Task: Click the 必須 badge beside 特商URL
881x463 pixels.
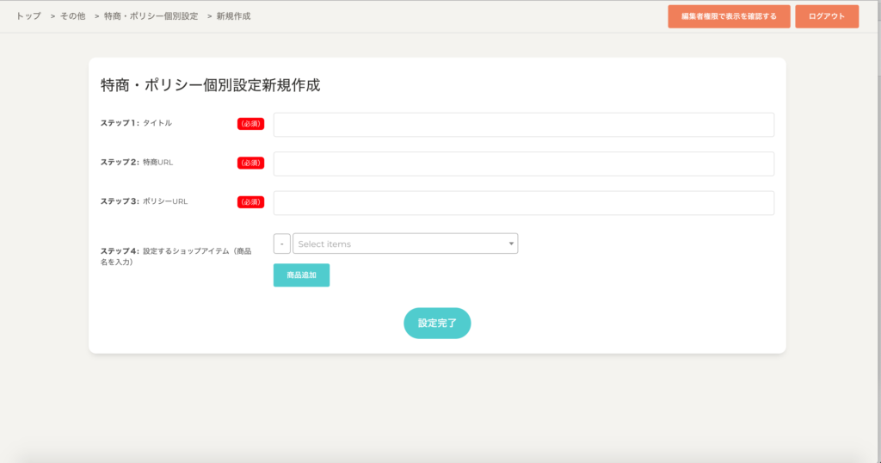Action: click(250, 163)
